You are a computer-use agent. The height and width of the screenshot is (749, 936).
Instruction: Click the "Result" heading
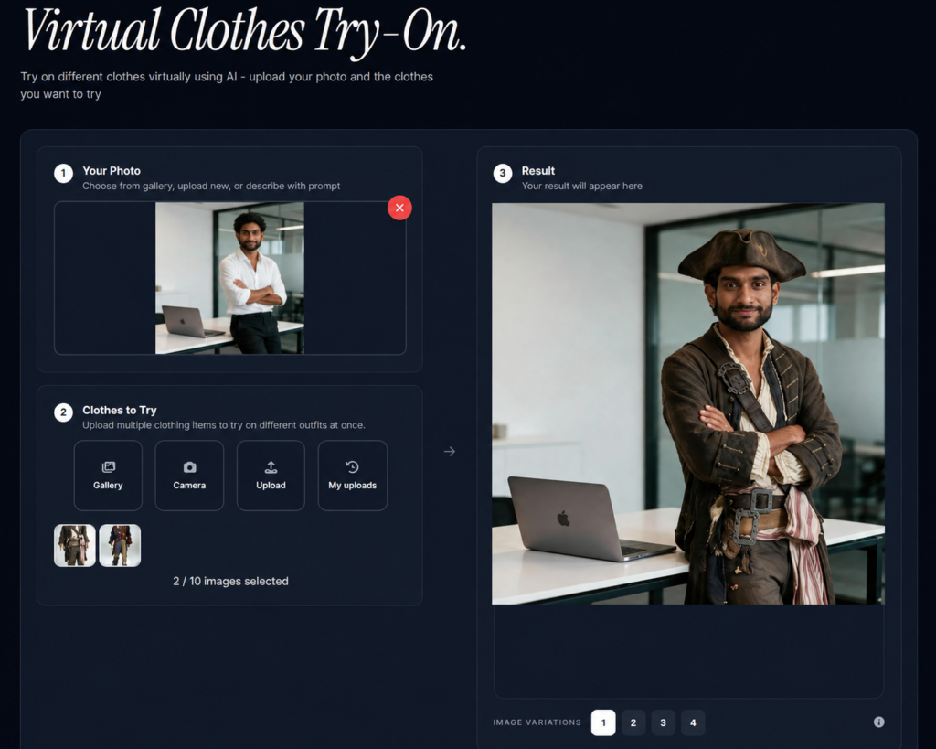click(x=538, y=171)
